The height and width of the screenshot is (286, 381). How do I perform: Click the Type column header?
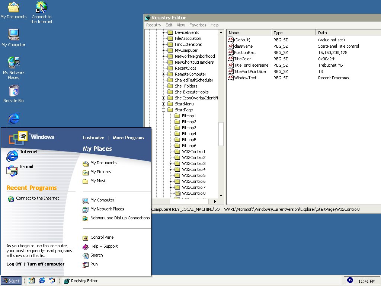(x=294, y=33)
